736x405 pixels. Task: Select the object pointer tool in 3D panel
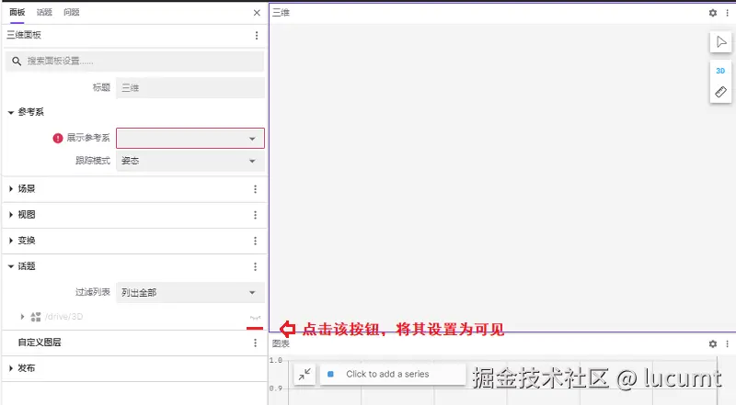click(721, 42)
